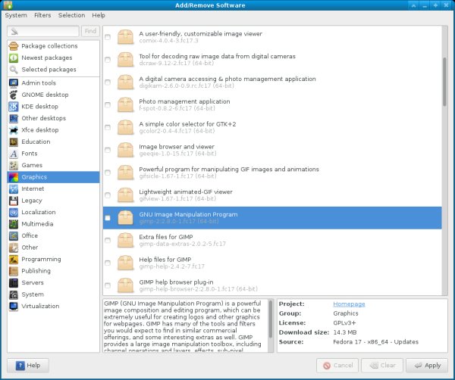Click the Education category icon
The height and width of the screenshot is (380, 455).
click(14, 142)
